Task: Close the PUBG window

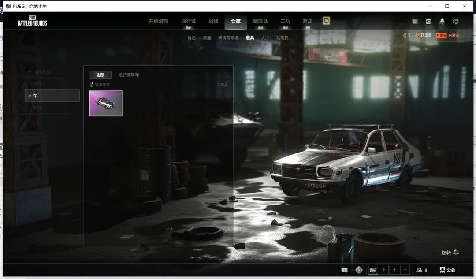Action: click(x=465, y=6)
